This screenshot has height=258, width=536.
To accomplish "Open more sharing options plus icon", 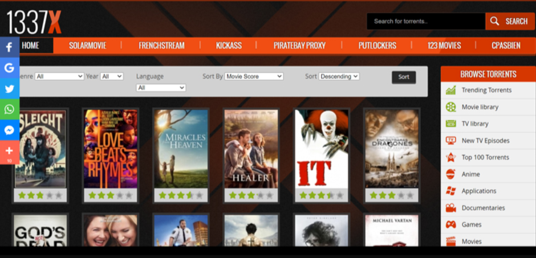I will click(x=10, y=152).
